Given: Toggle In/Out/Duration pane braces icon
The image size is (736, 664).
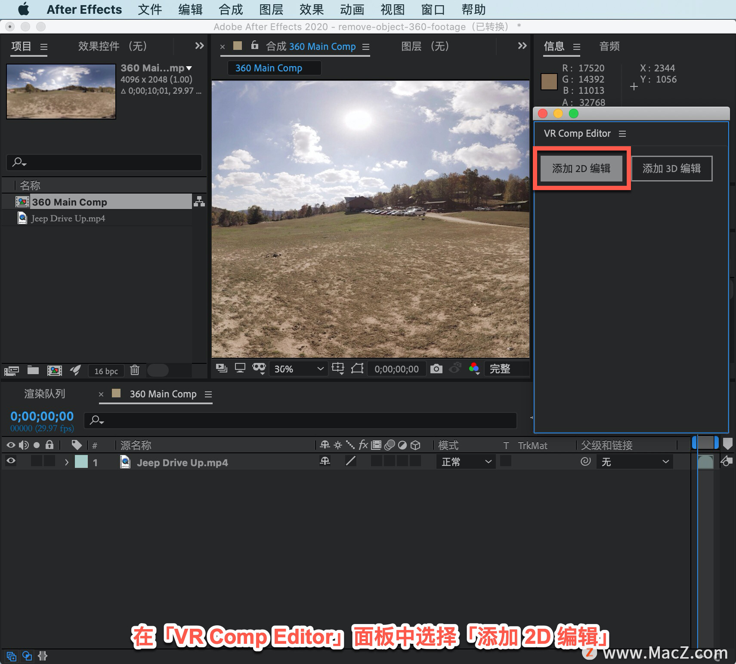Looking at the screenshot, I should [x=42, y=656].
